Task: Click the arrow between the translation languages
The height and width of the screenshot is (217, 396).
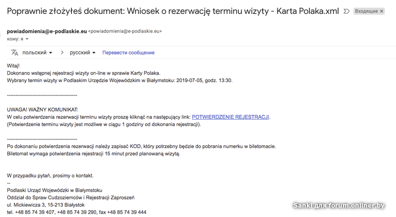Action: tap(62, 52)
